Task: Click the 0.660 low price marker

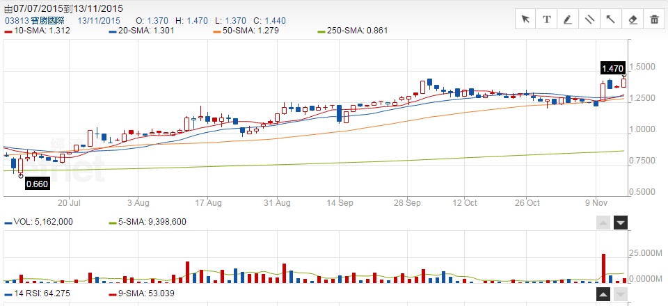Action: coord(36,184)
